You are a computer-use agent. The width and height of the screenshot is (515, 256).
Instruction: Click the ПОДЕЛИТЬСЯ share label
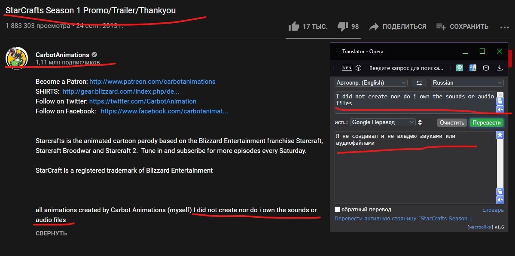(x=404, y=27)
